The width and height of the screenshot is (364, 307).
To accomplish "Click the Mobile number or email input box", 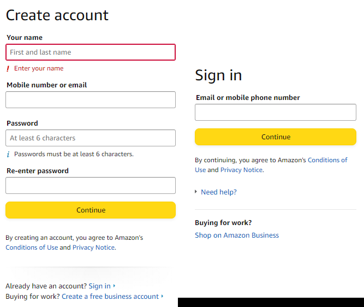I will (91, 100).
